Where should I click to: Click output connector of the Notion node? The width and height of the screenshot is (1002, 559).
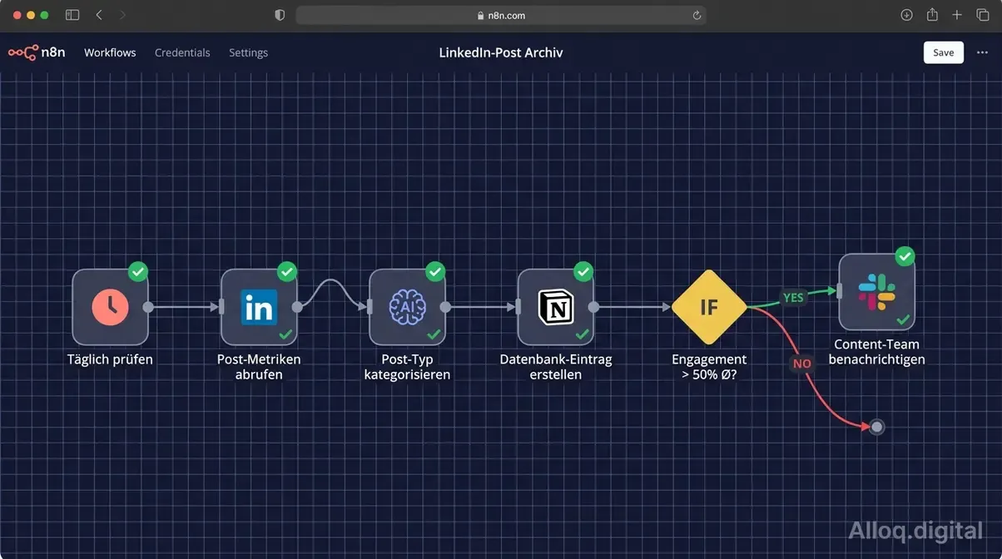[593, 307]
